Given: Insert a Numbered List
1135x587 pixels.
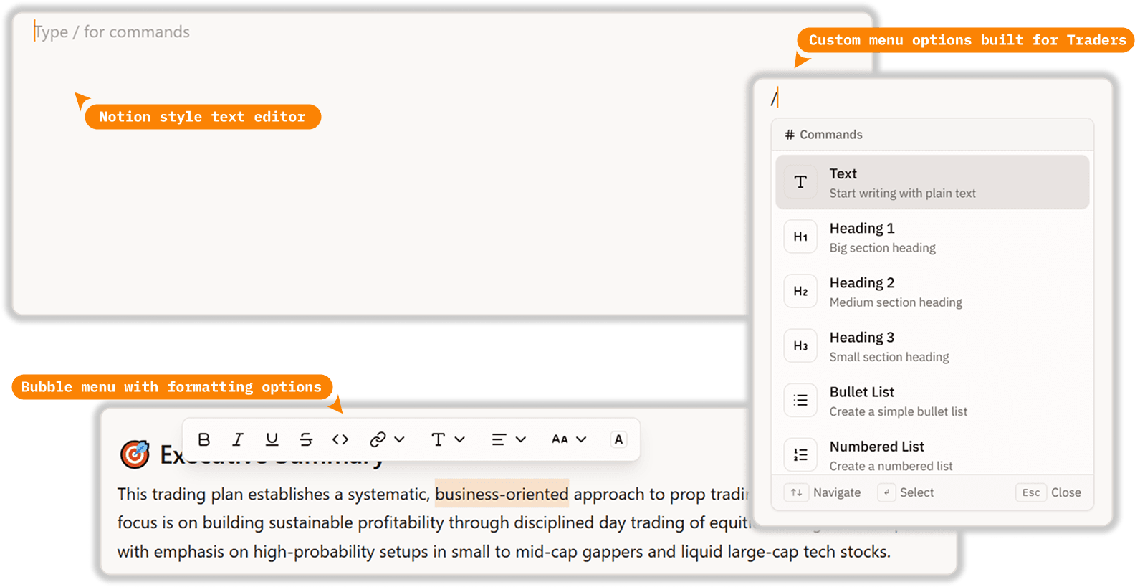Looking at the screenshot, I should [x=932, y=454].
